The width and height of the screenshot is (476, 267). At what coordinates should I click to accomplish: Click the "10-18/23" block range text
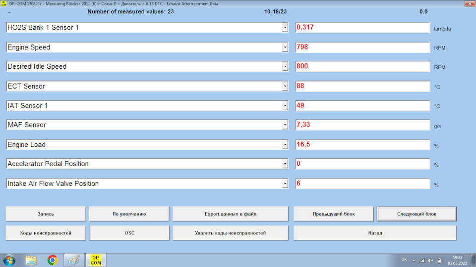(275, 12)
